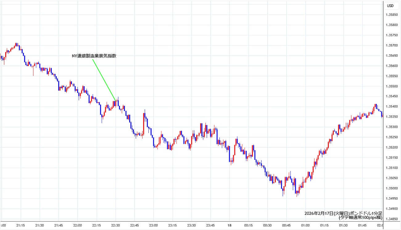Select the 22:30 time axis label
Image resolution: width=401 pixels, height=230 pixels.
coord(116,225)
